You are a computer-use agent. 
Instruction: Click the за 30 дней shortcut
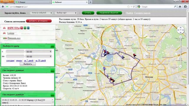click(x=40, y=61)
